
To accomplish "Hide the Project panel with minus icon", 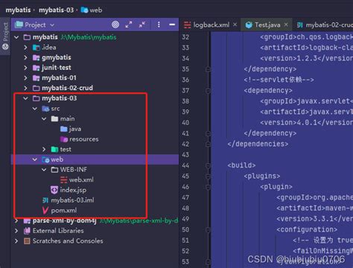I will click(172, 25).
